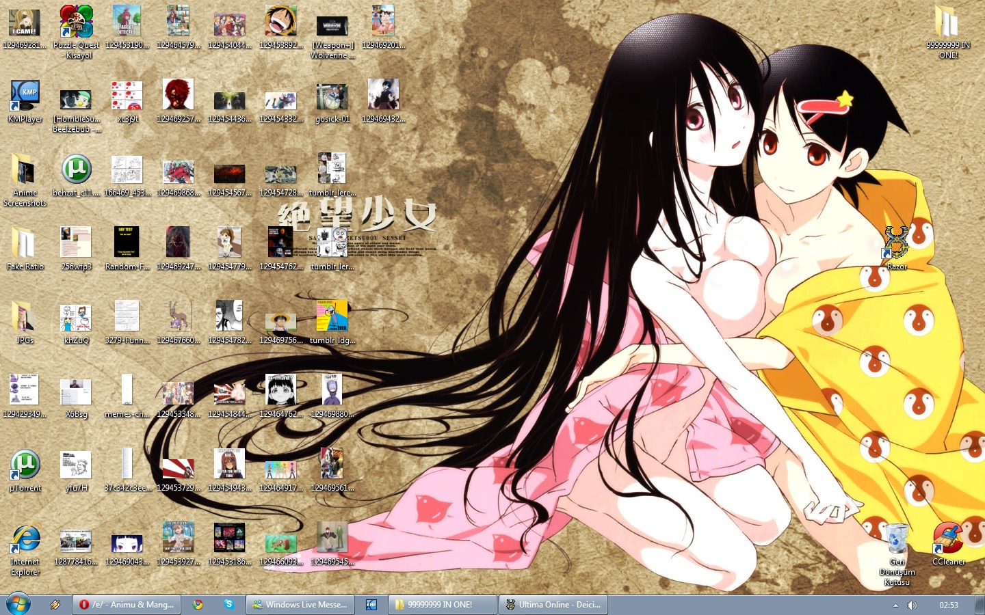Viewport: 985px width, 615px height.
Task: Select the X6Bsg image file
Action: (x=76, y=392)
